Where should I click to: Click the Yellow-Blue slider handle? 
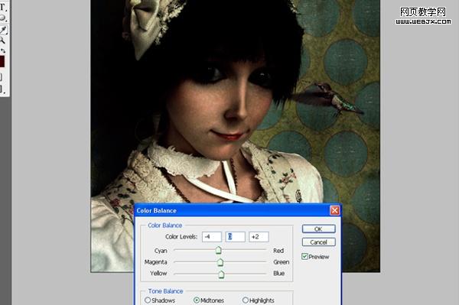[x=222, y=274]
